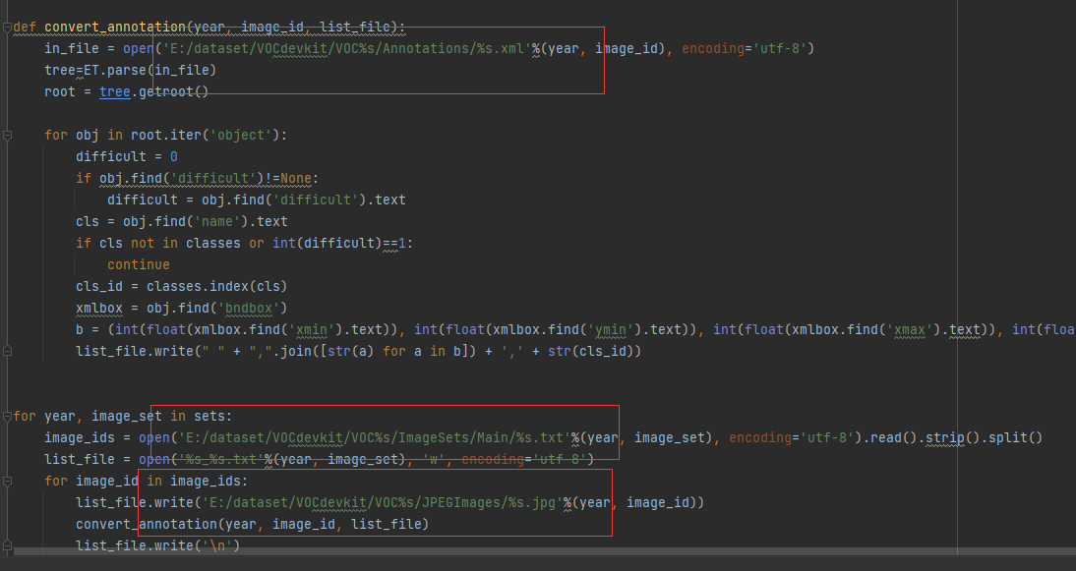Click the 'cls = obj.find('name').text' line

coord(182,221)
